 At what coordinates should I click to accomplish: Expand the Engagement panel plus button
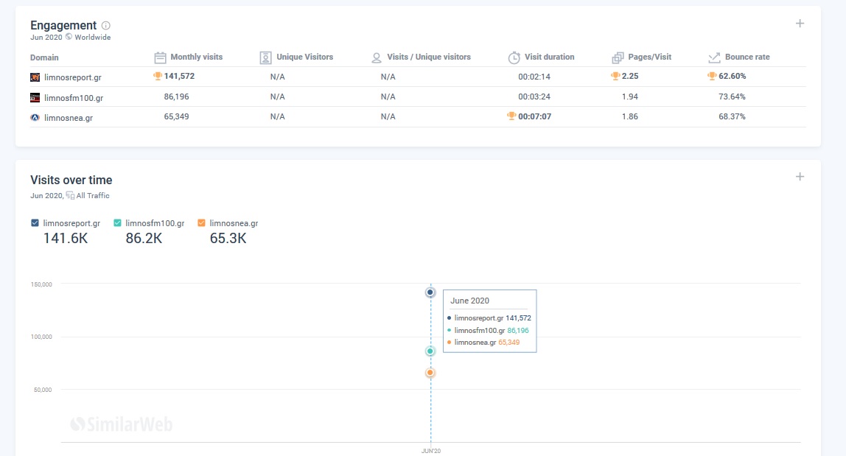(x=800, y=24)
